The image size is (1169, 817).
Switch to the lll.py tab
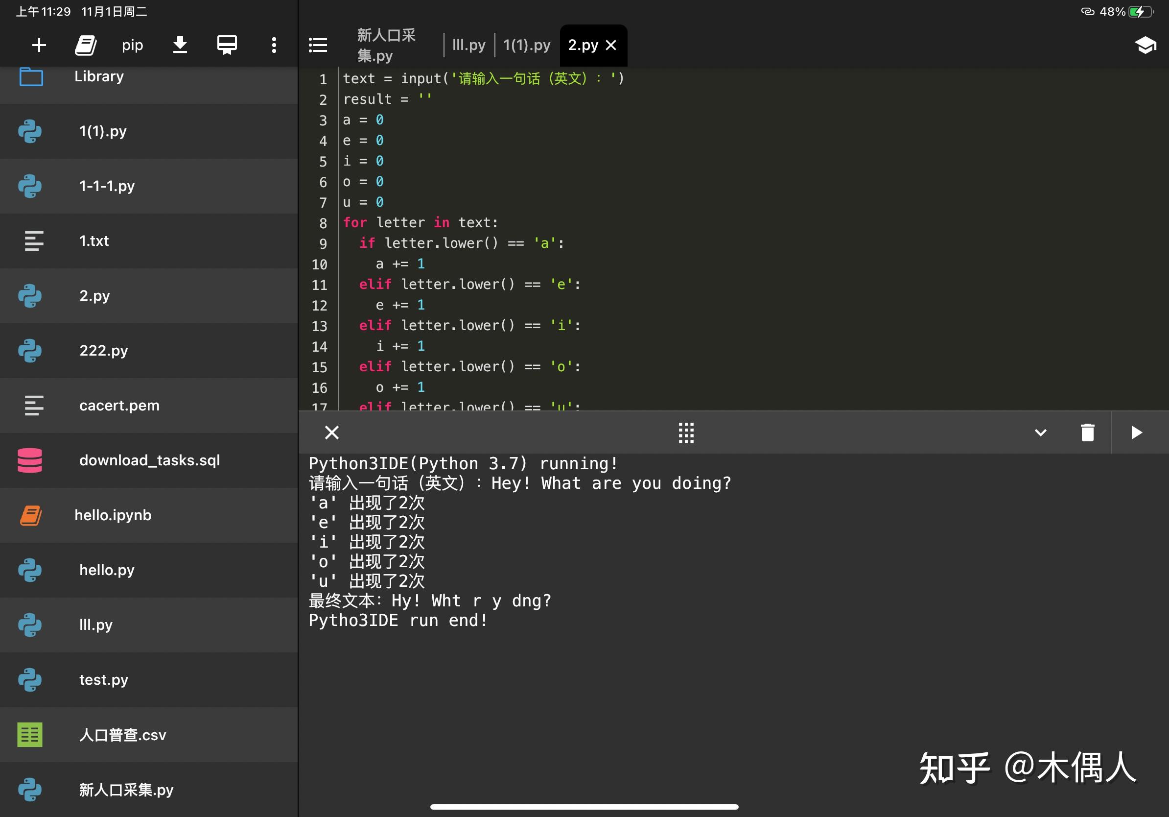[x=468, y=46]
